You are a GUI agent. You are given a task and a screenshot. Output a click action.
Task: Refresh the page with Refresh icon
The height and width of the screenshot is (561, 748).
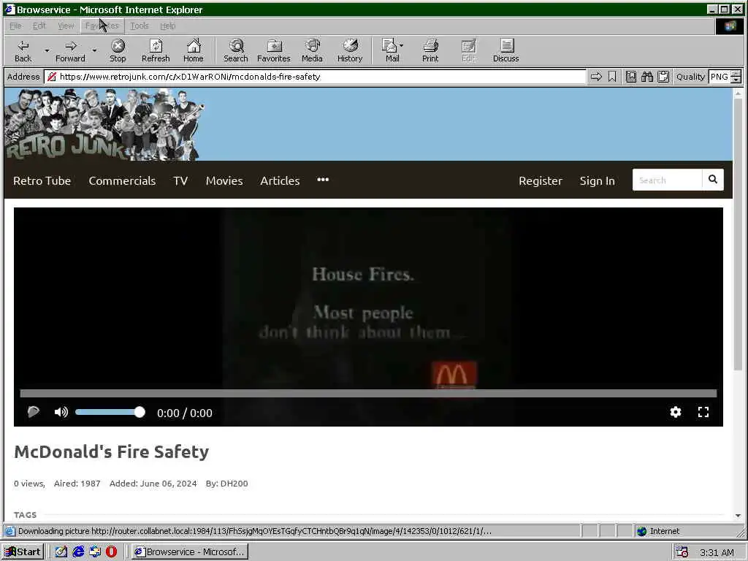(x=156, y=50)
